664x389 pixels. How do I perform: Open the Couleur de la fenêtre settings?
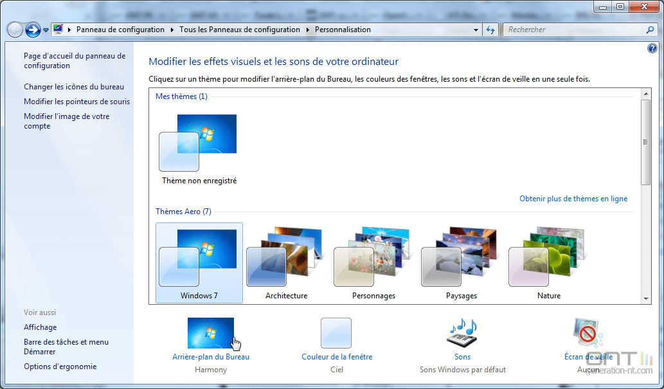click(337, 357)
